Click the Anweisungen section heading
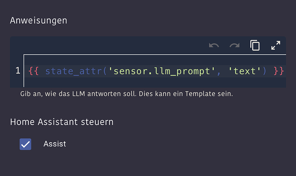The image size is (296, 176). click(39, 20)
